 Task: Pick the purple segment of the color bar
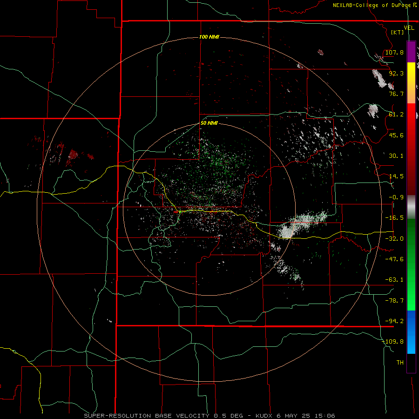click(411, 52)
